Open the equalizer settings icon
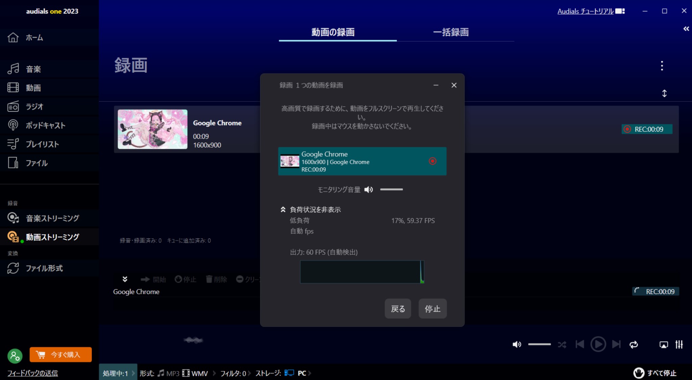Screen dimensions: 692x380 coord(679,344)
